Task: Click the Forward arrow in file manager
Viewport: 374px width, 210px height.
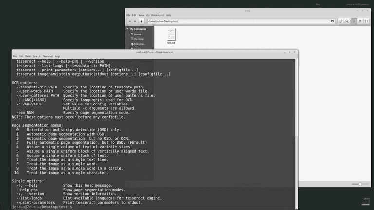Action: click(x=135, y=21)
